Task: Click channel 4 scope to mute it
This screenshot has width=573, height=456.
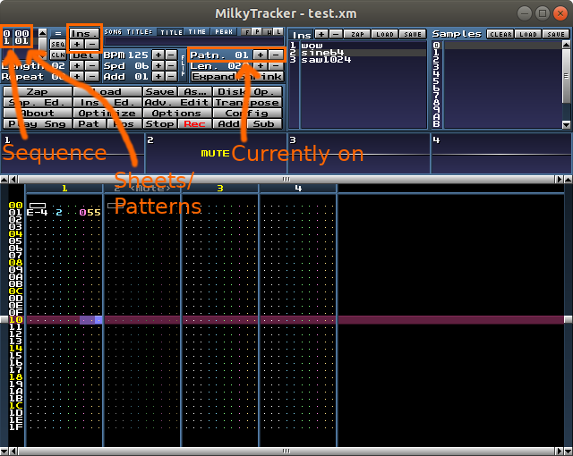Action: [501, 154]
